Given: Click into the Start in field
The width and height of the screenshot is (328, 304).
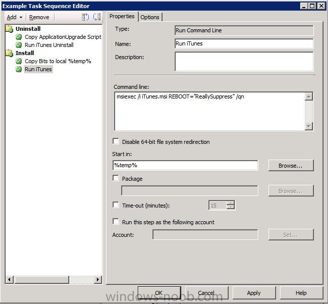Looking at the screenshot, I should click(185, 166).
